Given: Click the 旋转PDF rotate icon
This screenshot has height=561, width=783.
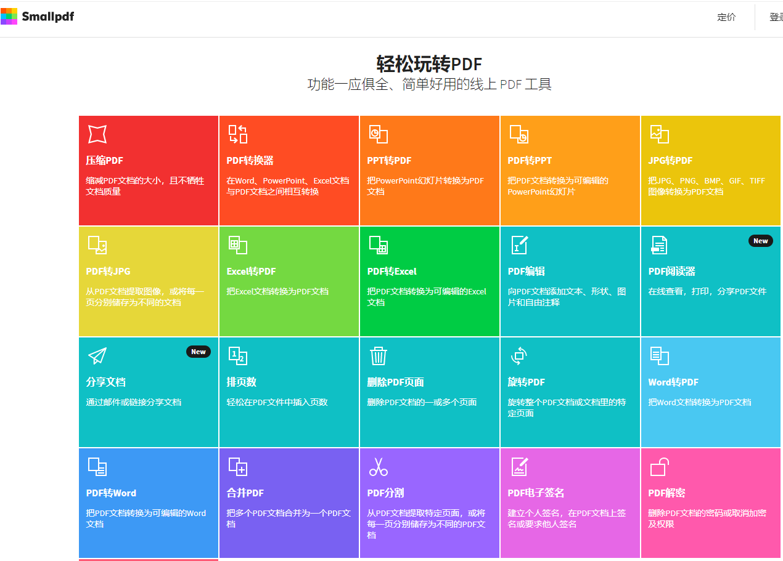Looking at the screenshot, I should coord(519,356).
